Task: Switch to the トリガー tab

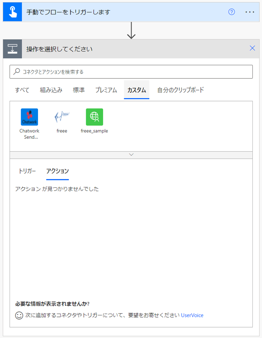Action: [x=27, y=171]
